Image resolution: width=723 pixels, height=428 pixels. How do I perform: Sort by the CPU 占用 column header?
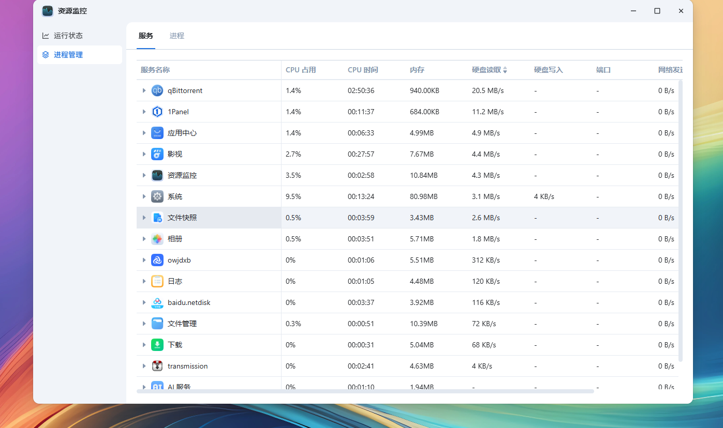301,70
